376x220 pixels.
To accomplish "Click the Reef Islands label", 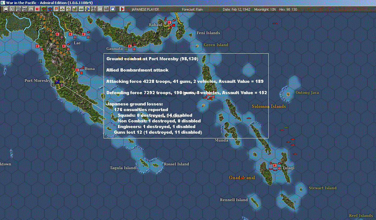I will (361, 215).
